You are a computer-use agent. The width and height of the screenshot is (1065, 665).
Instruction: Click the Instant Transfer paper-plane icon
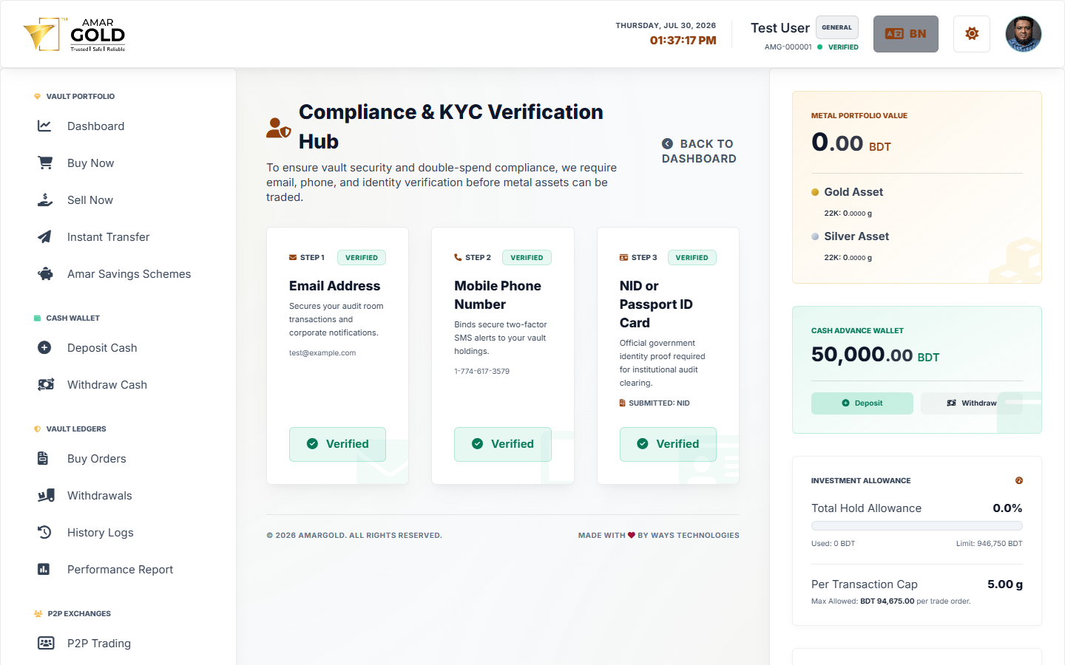point(45,237)
